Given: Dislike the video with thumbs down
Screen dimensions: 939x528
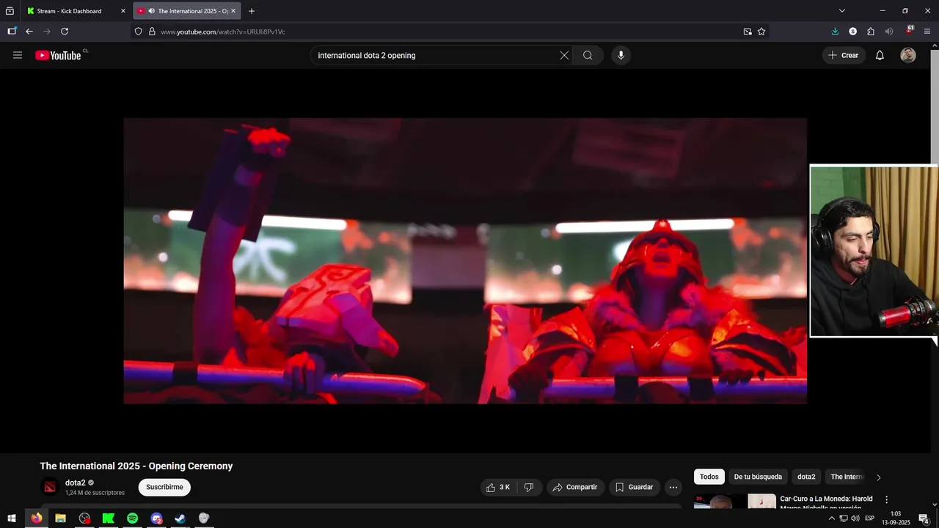Looking at the screenshot, I should pos(529,487).
